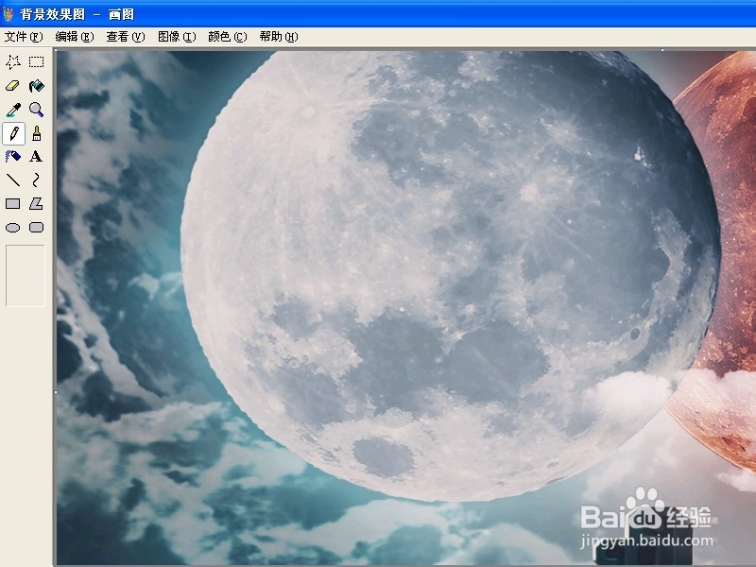Screen dimensions: 756x567
Task: Choose the Rounded Rectangle tool
Action: pos(36,228)
